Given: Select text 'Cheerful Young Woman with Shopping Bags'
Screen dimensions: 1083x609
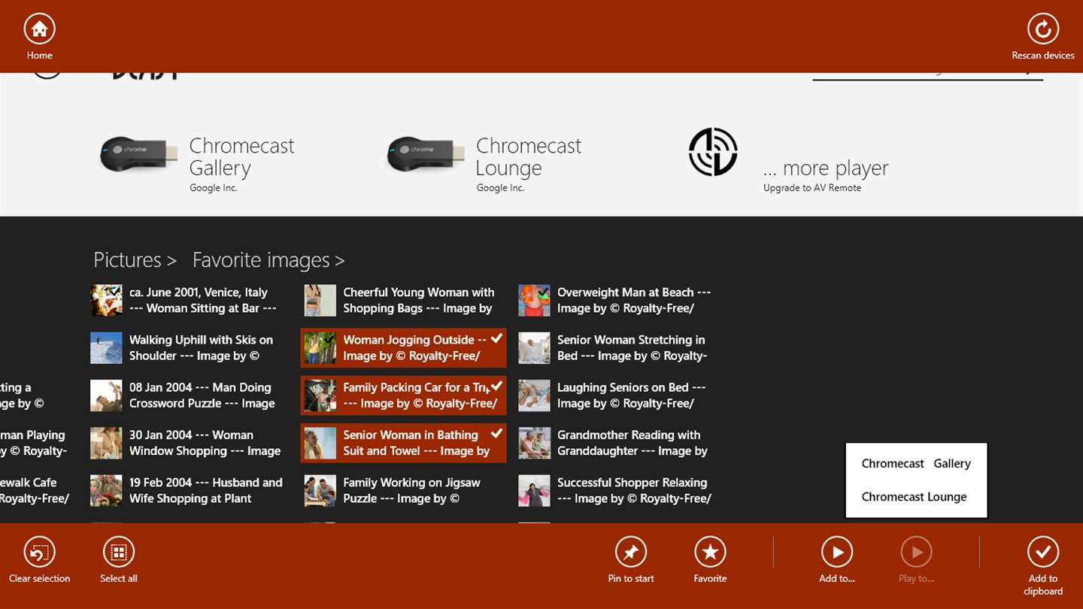Looking at the screenshot, I should (x=419, y=300).
